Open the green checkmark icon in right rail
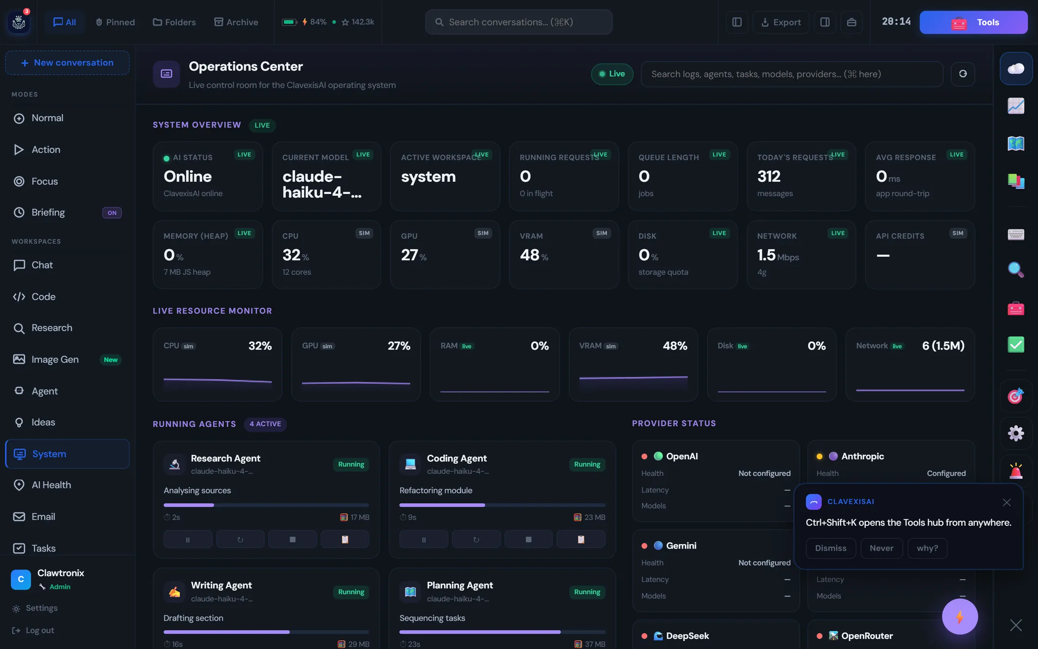The width and height of the screenshot is (1038, 649). 1016,345
